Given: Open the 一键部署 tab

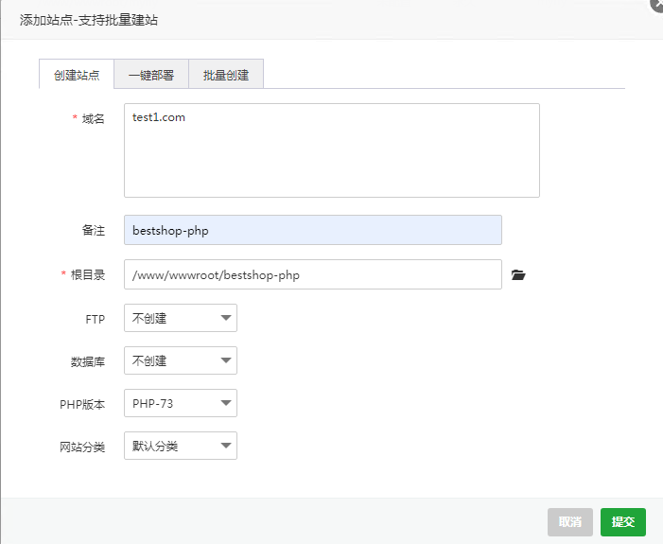Looking at the screenshot, I should pyautogui.click(x=151, y=75).
